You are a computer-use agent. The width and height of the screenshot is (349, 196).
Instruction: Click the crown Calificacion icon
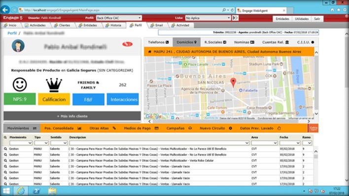point(54,85)
